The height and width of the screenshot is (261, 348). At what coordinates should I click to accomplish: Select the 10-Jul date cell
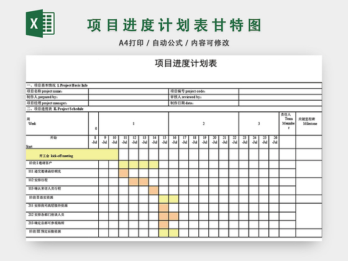[114, 142]
